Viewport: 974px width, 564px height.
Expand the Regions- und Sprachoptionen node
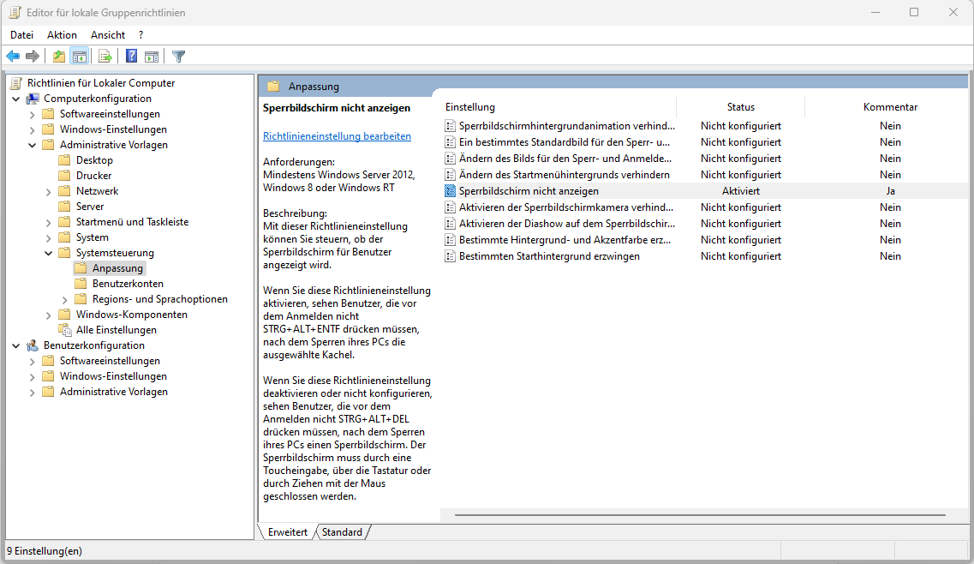tap(64, 300)
